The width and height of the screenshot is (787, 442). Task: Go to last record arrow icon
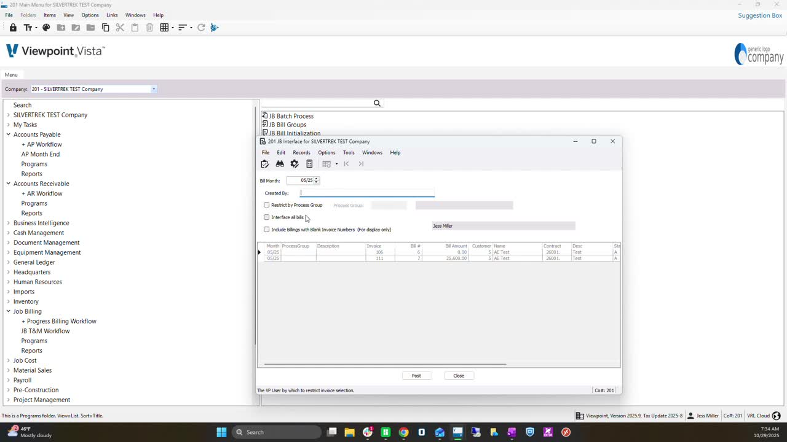(x=361, y=164)
